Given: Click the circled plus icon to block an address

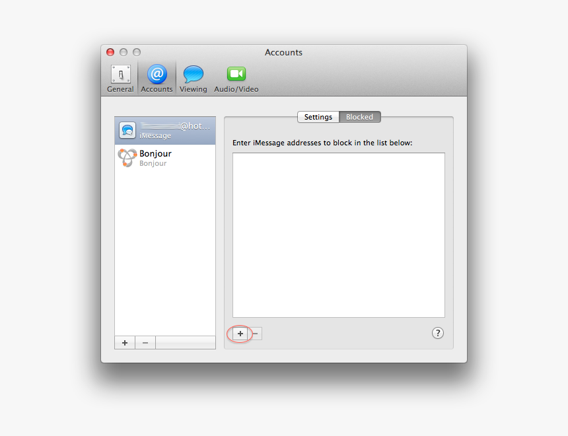Looking at the screenshot, I should click(240, 334).
